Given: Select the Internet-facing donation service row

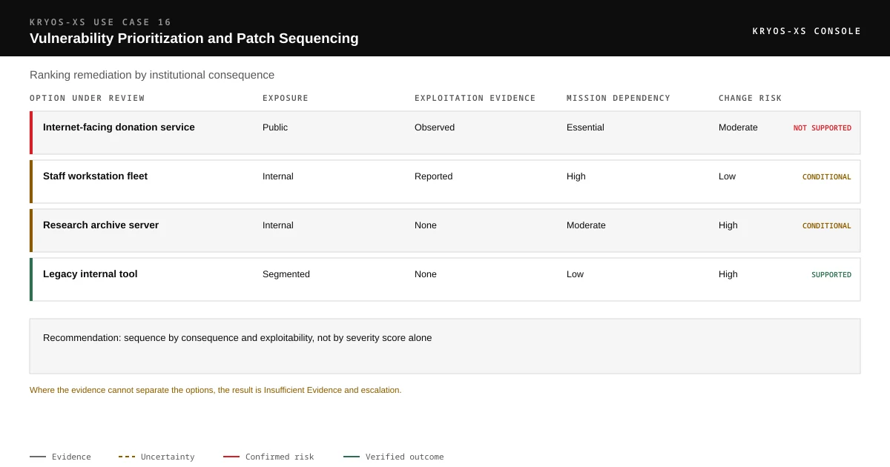Looking at the screenshot, I should [x=445, y=133].
